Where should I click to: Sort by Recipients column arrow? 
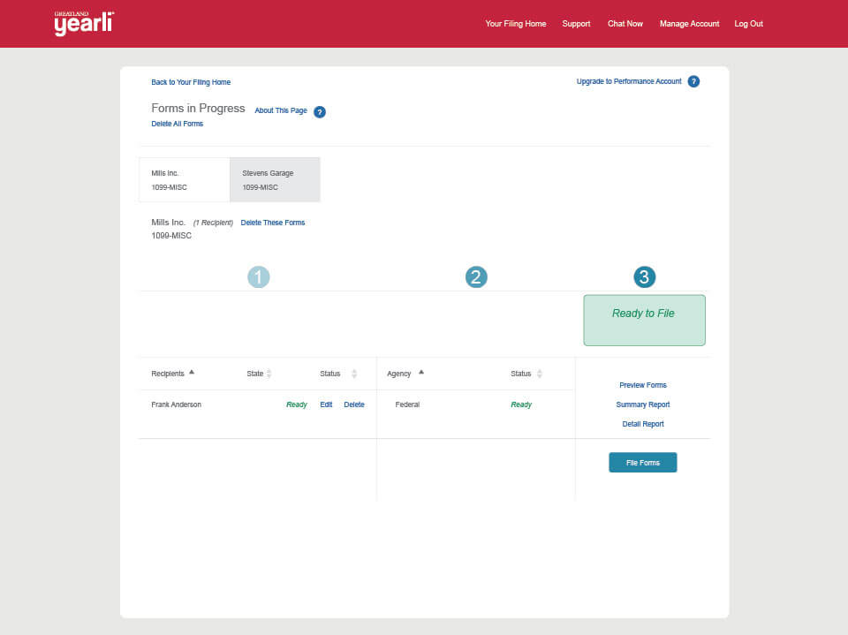pyautogui.click(x=192, y=373)
